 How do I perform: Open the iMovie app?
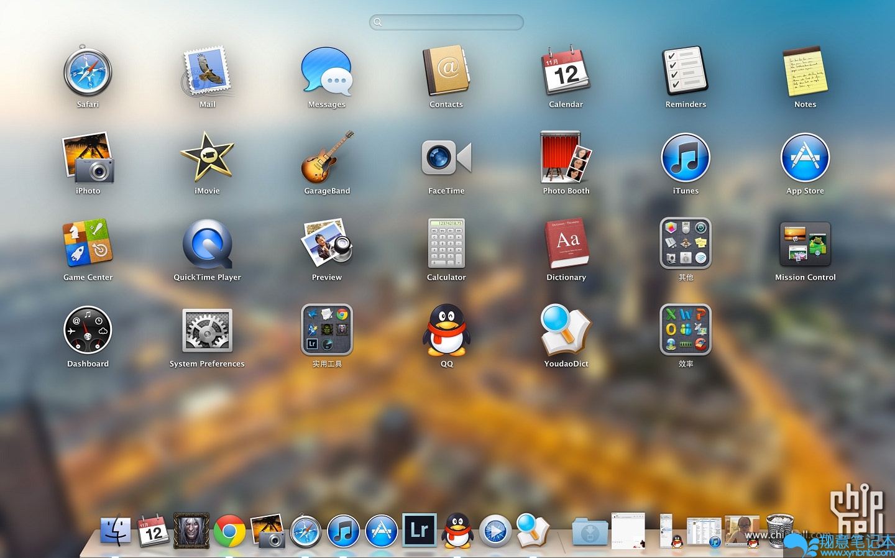tap(208, 158)
